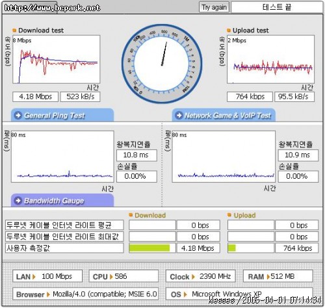Image resolution: width=325 pixels, height=308 pixels.
Task: Open the Network Game & VoIP Test tab
Action: [x=224, y=115]
